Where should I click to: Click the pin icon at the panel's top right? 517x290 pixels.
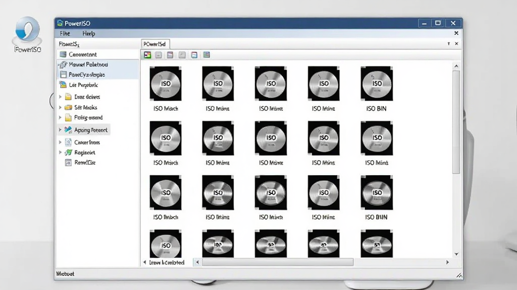tap(449, 43)
